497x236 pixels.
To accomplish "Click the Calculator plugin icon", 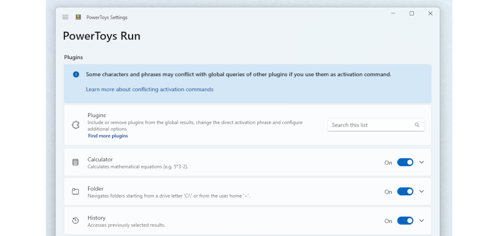I will [x=75, y=162].
